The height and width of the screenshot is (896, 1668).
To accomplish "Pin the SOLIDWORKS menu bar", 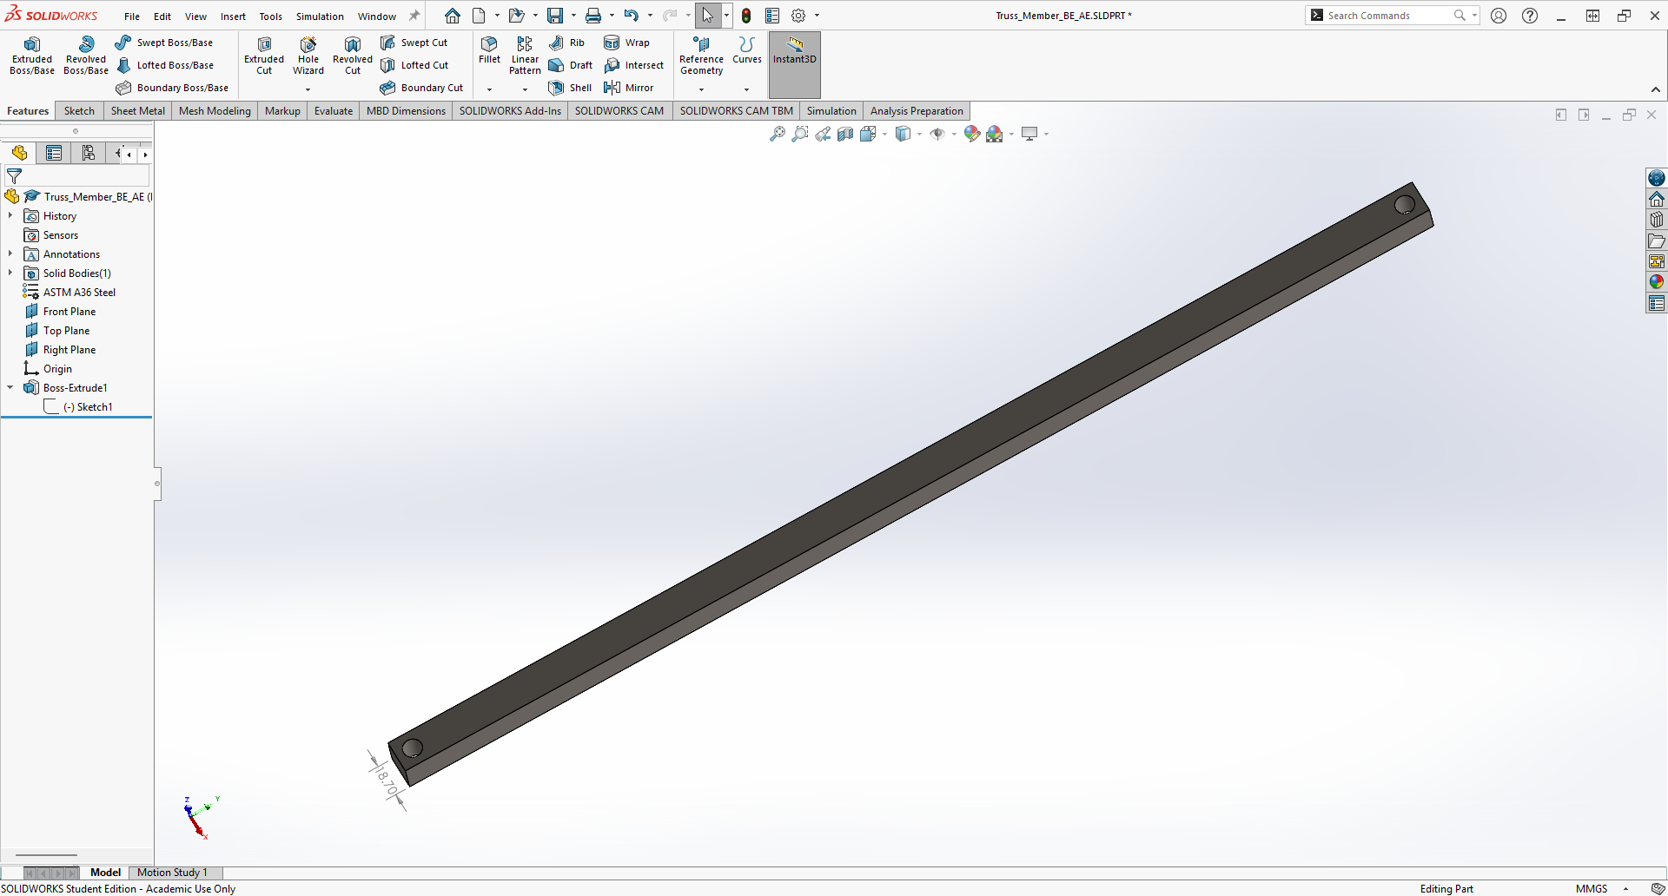I will point(414,16).
